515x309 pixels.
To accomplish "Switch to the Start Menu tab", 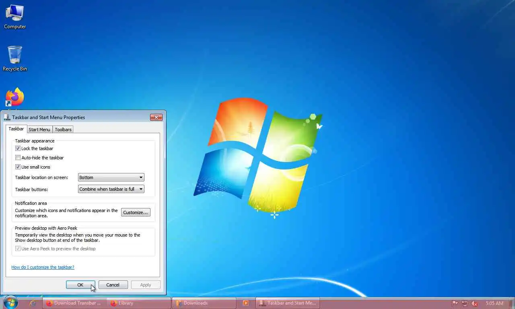I will 39,130.
